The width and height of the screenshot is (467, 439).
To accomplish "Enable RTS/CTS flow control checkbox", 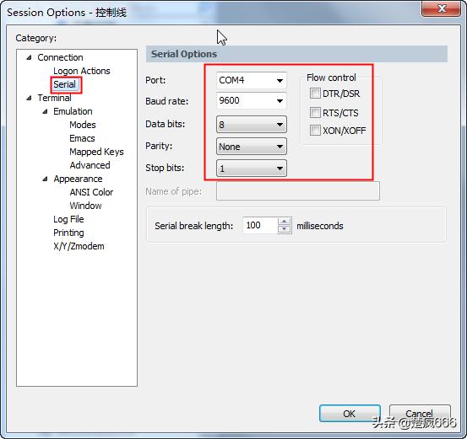I will [x=315, y=112].
